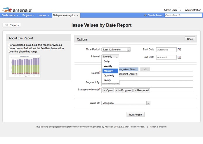Click the Open status tag label
The image size is (203, 144).
click(110, 90)
